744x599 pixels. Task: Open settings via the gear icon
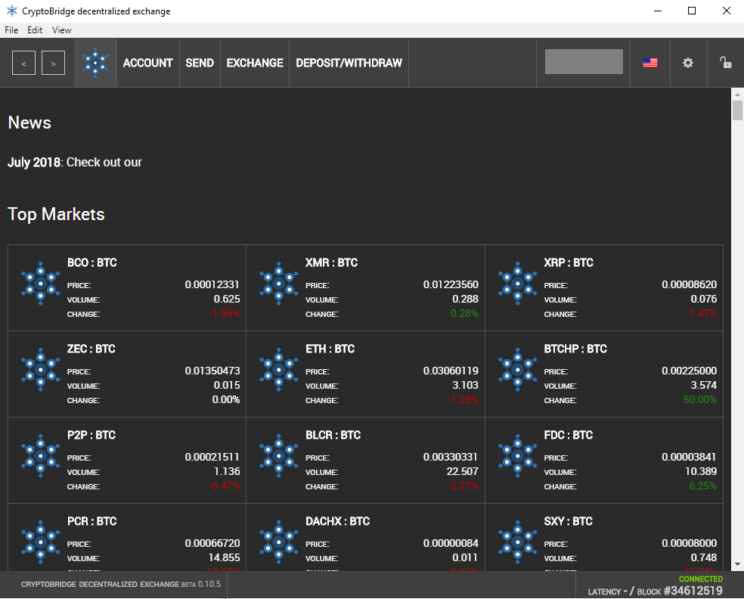pos(688,63)
